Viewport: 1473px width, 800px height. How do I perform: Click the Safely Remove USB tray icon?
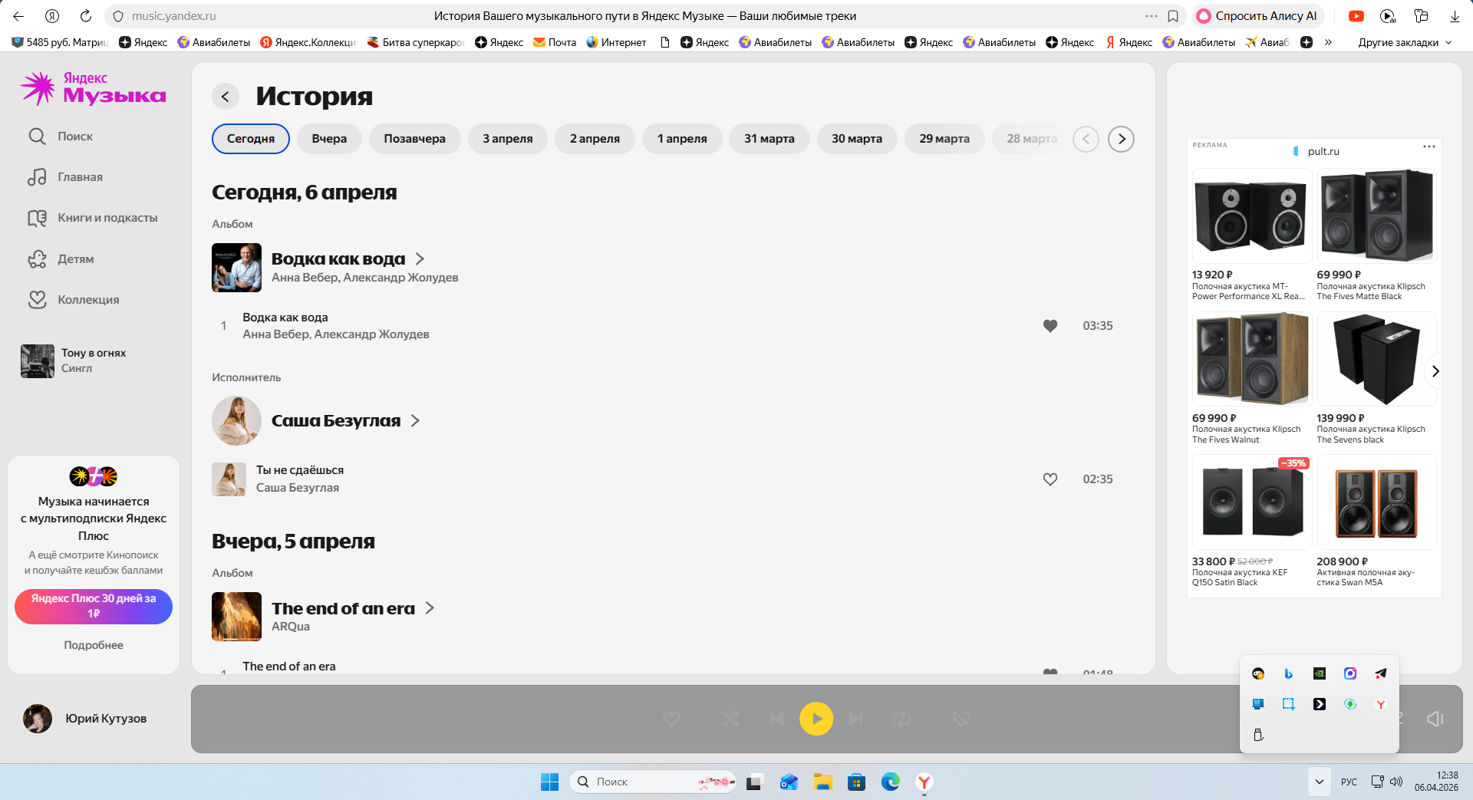(x=1258, y=735)
